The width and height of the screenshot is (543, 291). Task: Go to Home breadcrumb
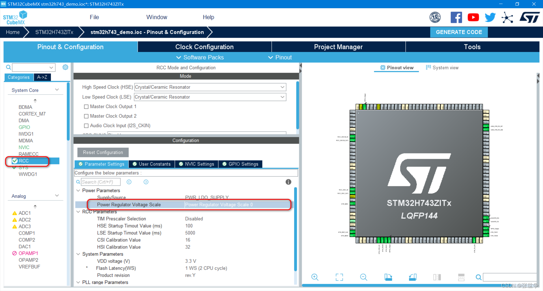click(x=13, y=32)
